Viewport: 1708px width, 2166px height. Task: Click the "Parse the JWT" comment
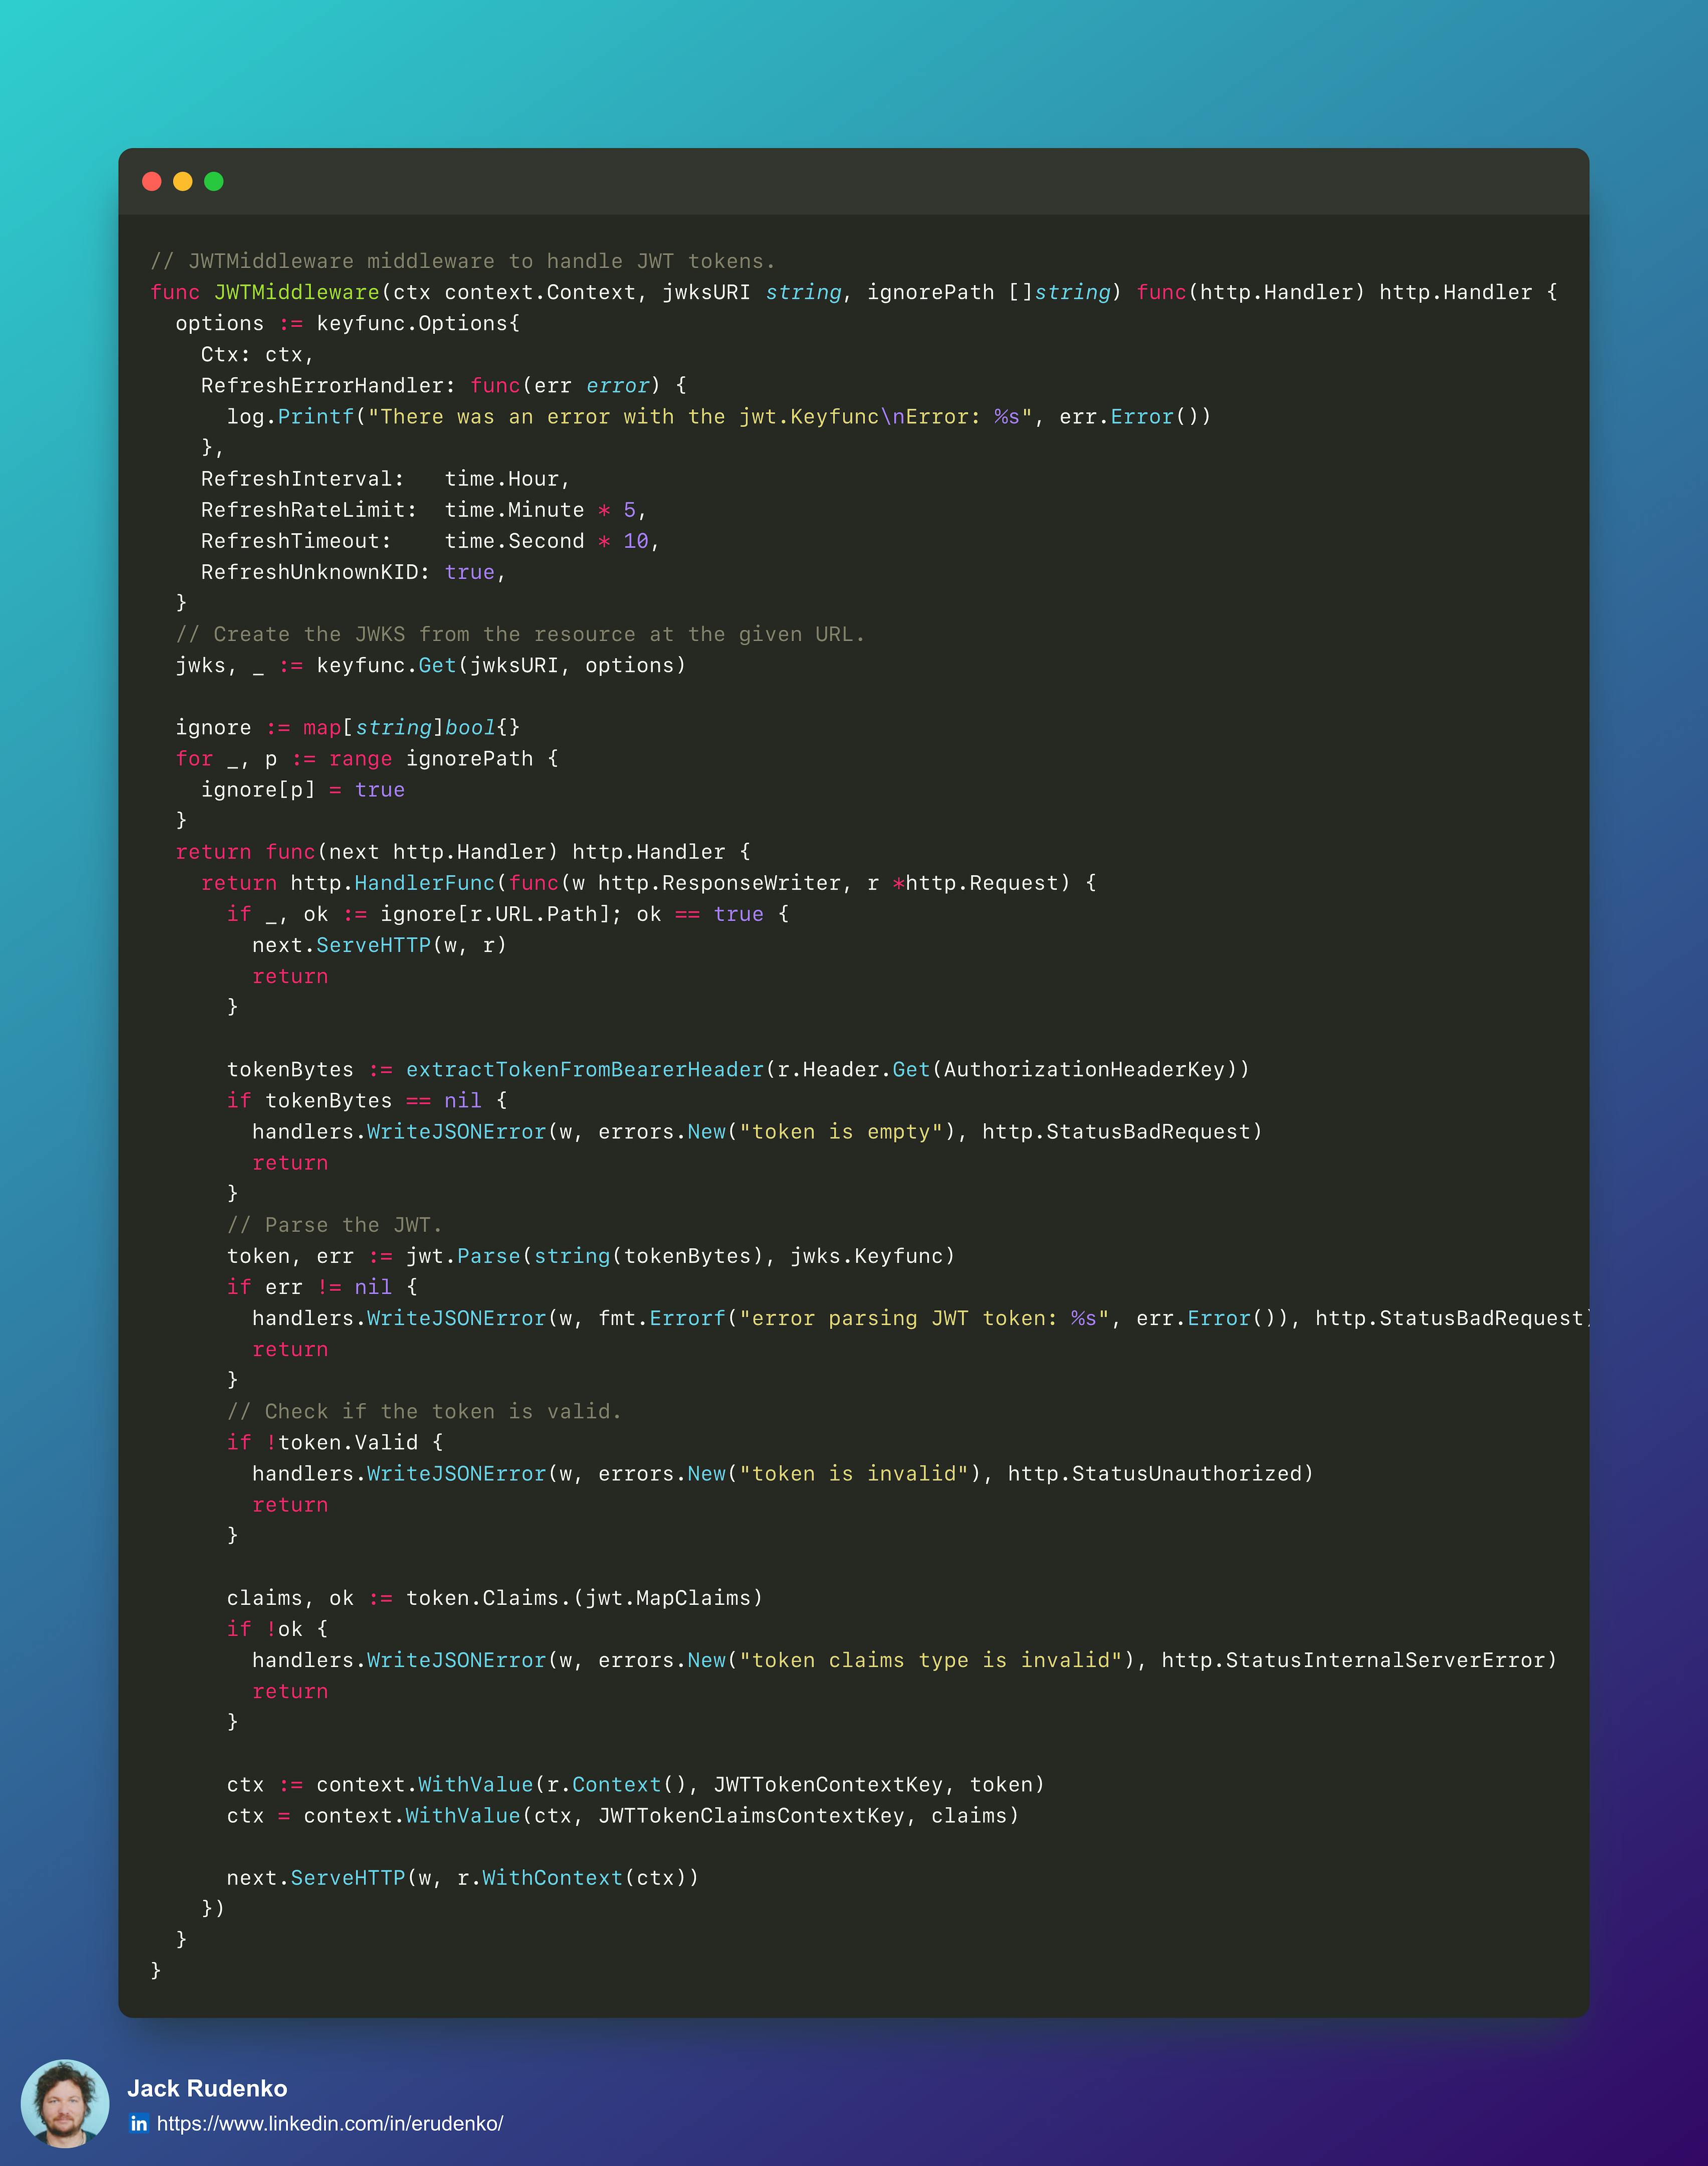pyautogui.click(x=334, y=1224)
